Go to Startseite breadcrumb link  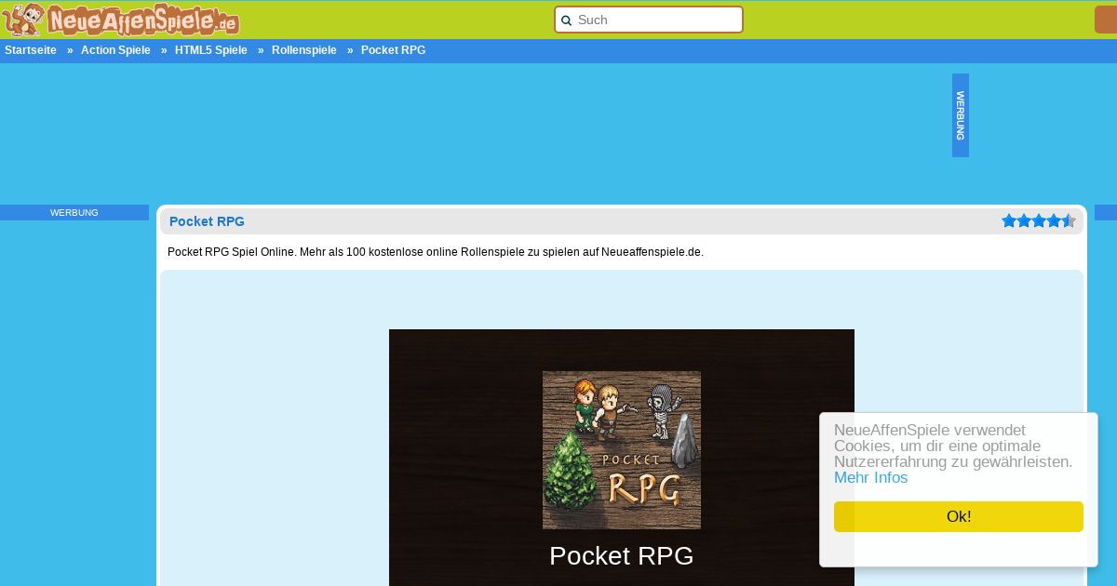[x=31, y=50]
